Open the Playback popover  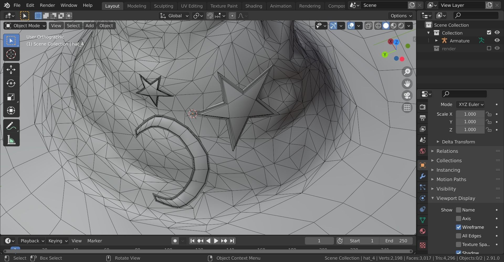[32, 241]
